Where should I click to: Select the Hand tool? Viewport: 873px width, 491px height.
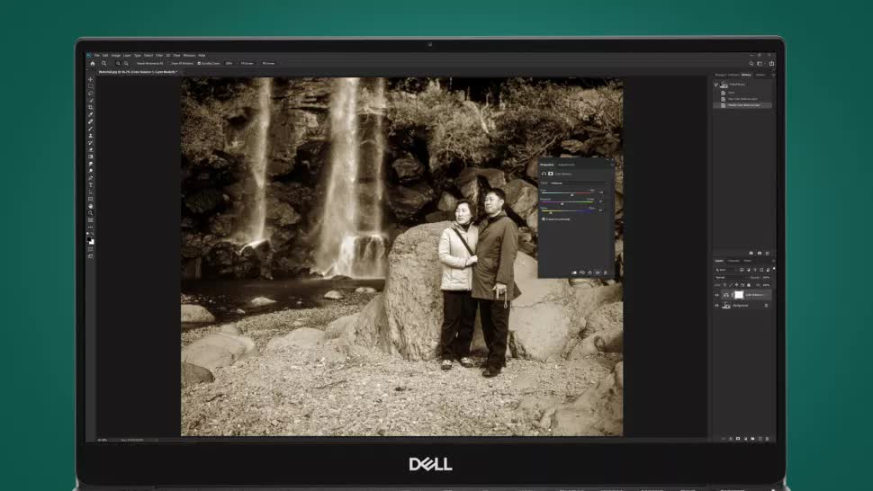91,206
